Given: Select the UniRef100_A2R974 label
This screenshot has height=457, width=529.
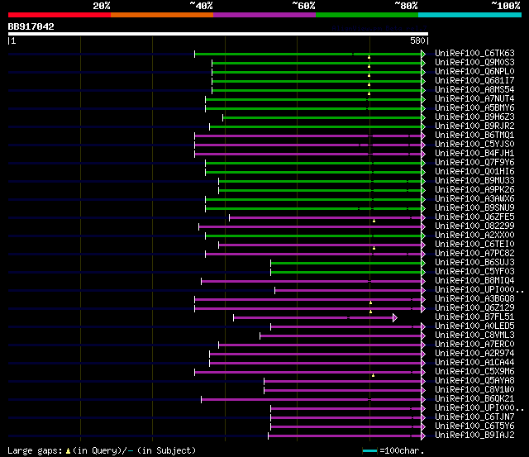Looking at the screenshot, I should [x=474, y=354].
